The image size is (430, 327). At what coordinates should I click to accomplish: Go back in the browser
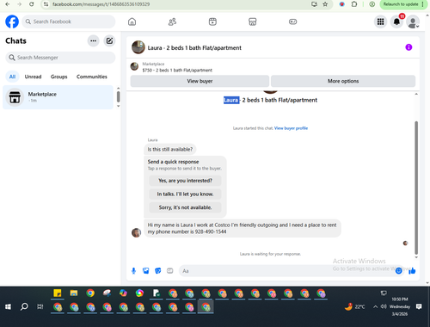click(8, 4)
